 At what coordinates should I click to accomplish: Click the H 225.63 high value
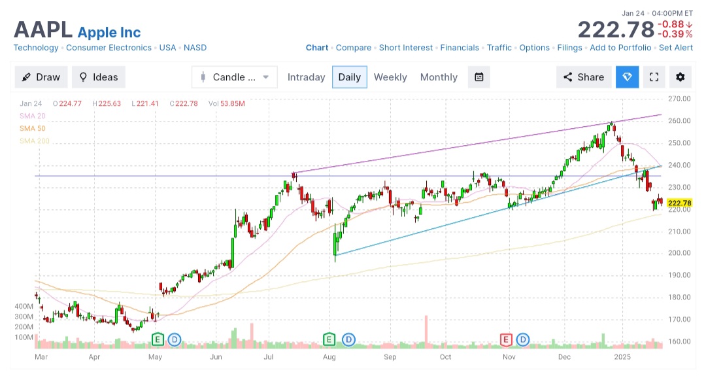pyautogui.click(x=107, y=103)
